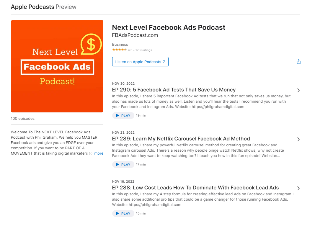Play EP 289 Netflix Carousel episode
The image size is (315, 226).
[123, 165]
